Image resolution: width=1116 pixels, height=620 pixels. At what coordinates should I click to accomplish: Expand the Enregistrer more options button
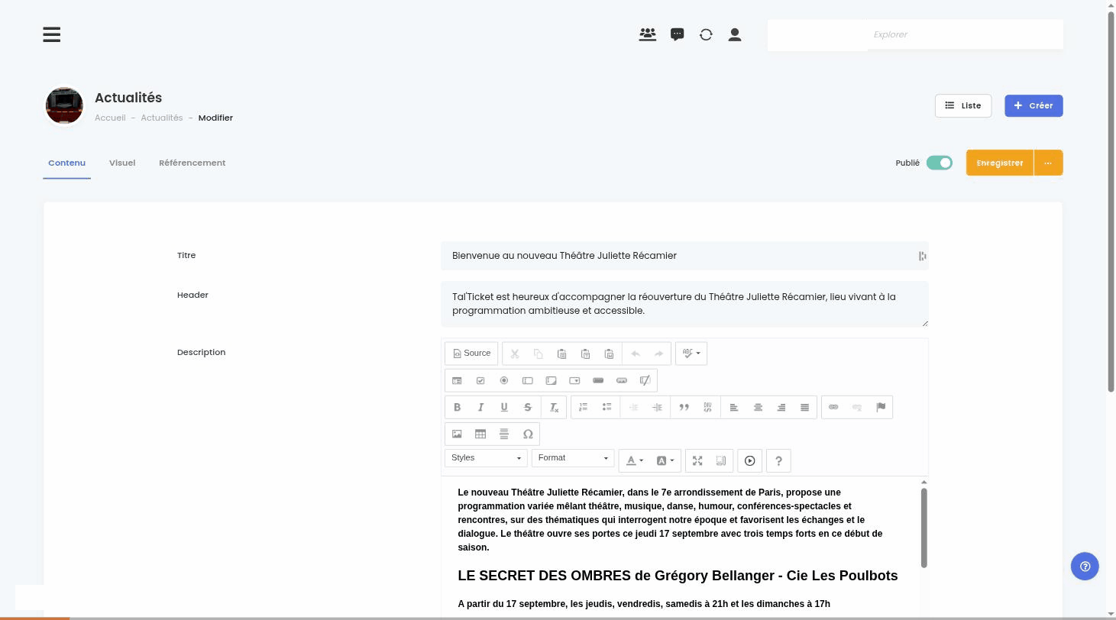coord(1048,163)
